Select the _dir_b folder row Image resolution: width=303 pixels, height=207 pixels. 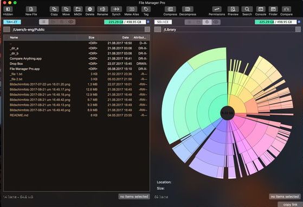[x=77, y=54]
